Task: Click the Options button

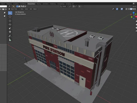Action: [134, 6]
